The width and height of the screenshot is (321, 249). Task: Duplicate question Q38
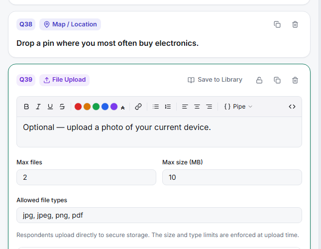277,24
